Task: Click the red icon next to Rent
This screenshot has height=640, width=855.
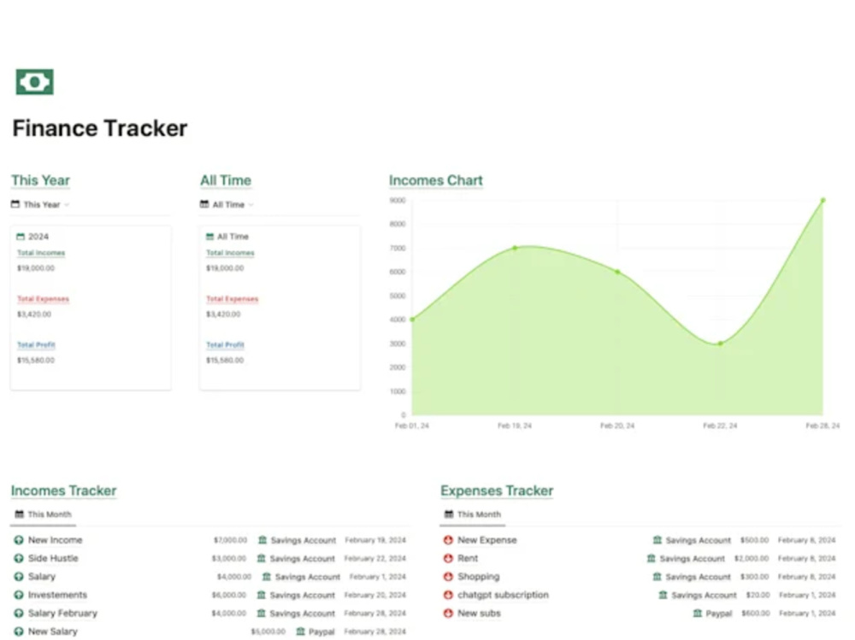Action: [448, 558]
